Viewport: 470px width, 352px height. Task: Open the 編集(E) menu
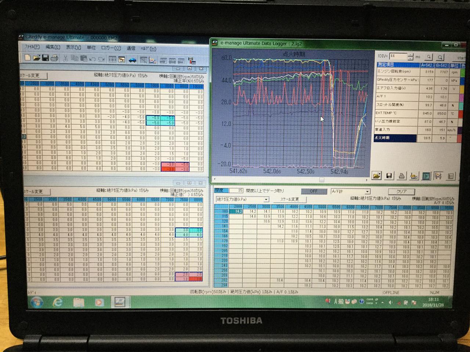53,47
